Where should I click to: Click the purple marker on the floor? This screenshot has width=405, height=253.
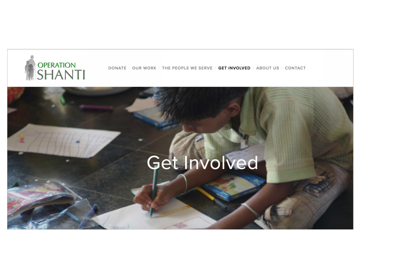tap(96, 108)
